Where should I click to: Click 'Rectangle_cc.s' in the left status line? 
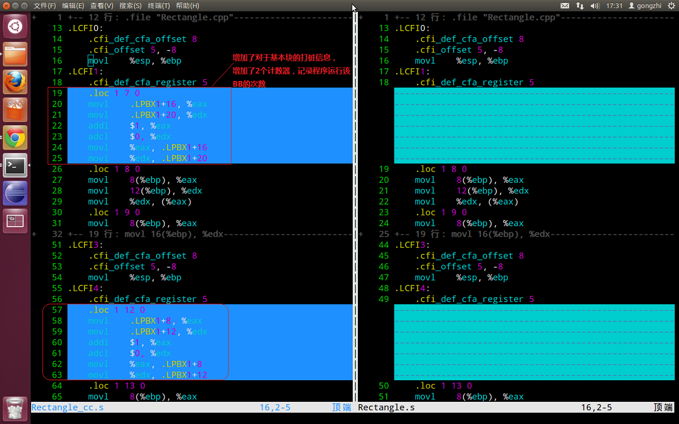pos(67,407)
